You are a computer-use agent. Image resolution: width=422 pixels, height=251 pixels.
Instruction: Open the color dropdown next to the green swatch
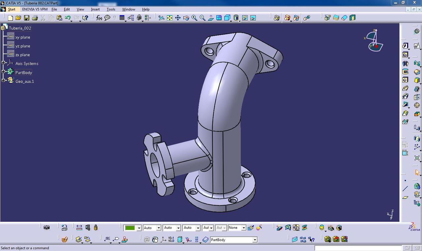(139, 228)
